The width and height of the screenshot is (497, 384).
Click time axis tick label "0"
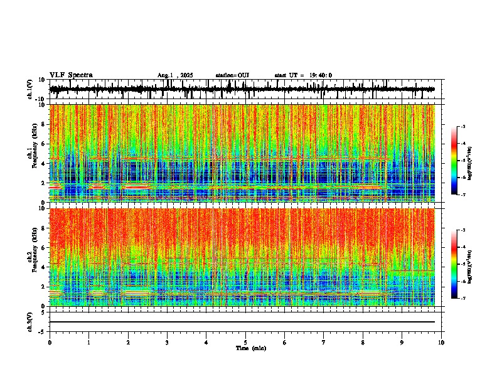[x=50, y=343]
